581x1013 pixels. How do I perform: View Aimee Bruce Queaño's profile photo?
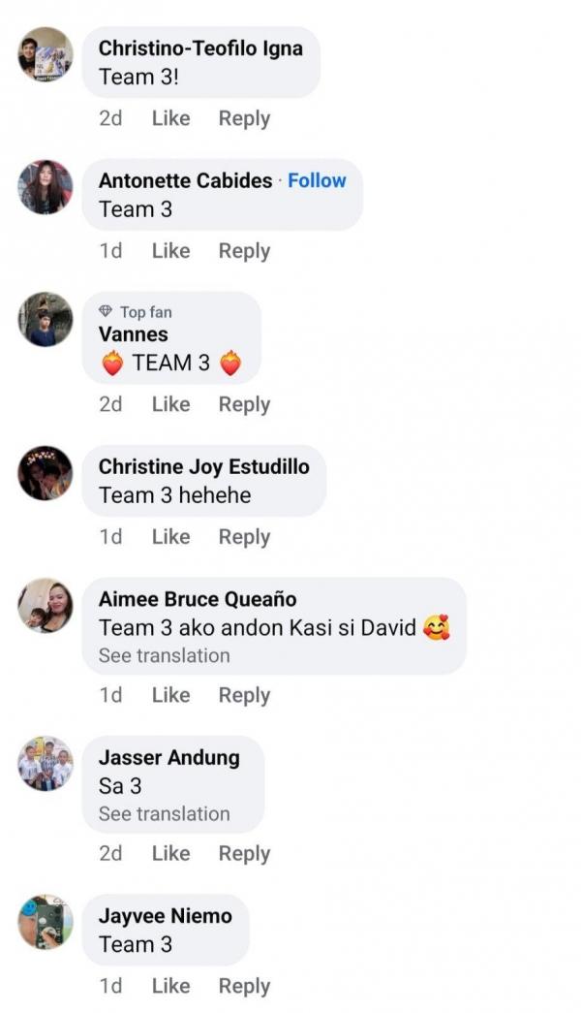(46, 605)
